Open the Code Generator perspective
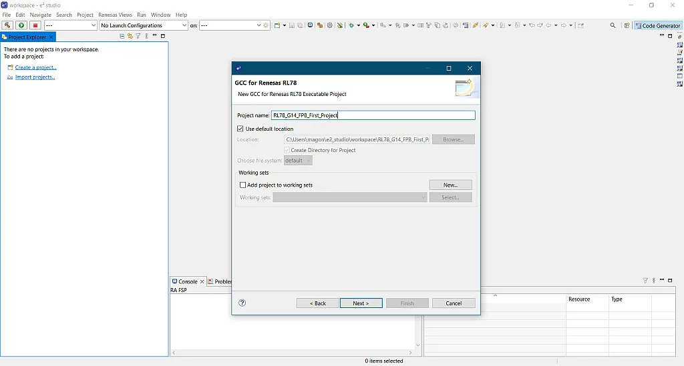The width and height of the screenshot is (684, 366). coord(657,25)
